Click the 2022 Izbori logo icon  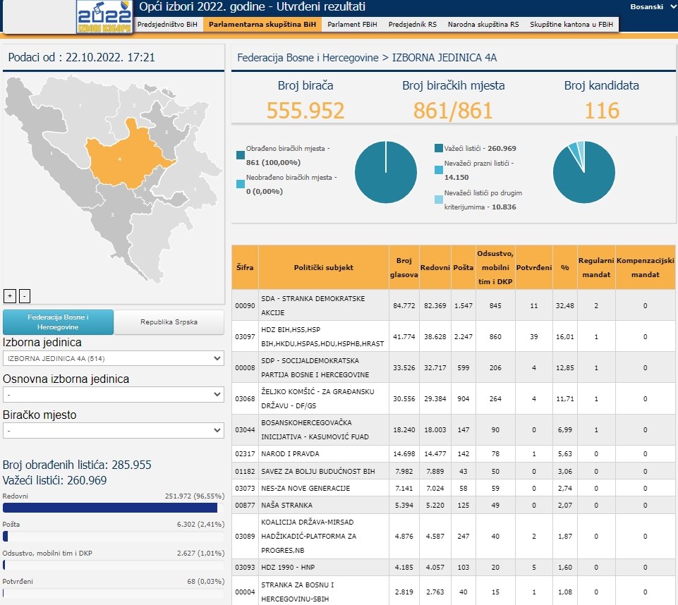tap(103, 17)
